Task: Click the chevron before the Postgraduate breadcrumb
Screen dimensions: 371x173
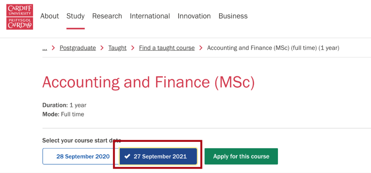Action: coord(53,48)
